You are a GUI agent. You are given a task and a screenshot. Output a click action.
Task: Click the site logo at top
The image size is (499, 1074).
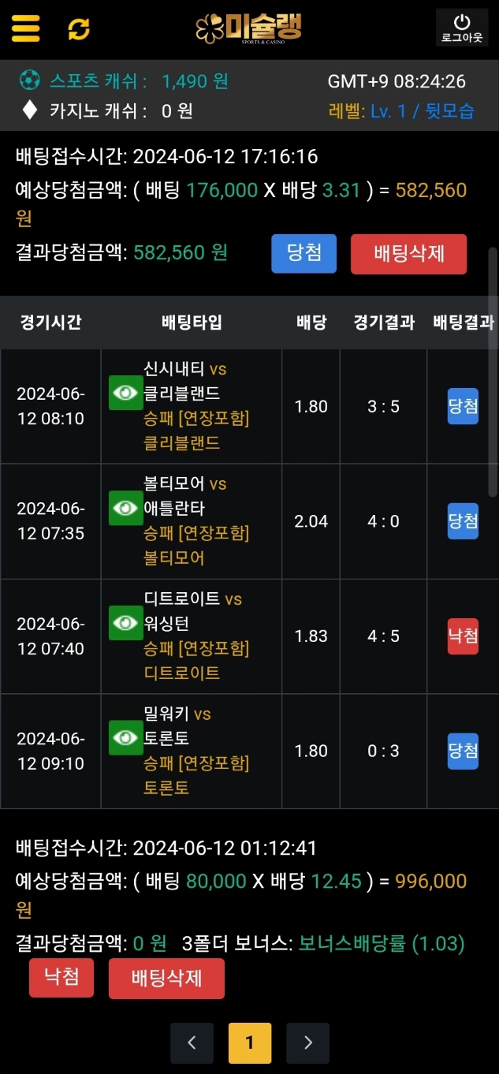[249, 28]
